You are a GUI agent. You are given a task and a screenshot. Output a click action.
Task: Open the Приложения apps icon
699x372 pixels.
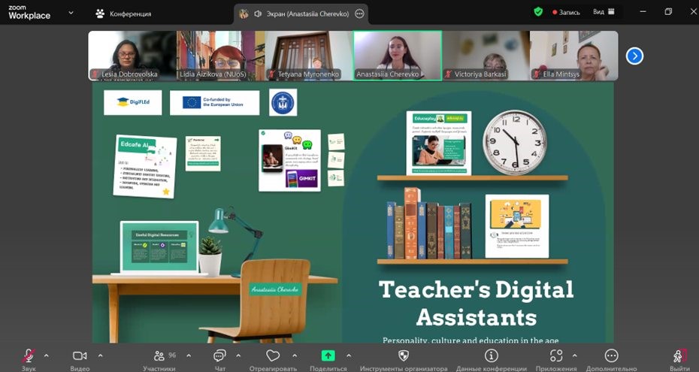556,356
